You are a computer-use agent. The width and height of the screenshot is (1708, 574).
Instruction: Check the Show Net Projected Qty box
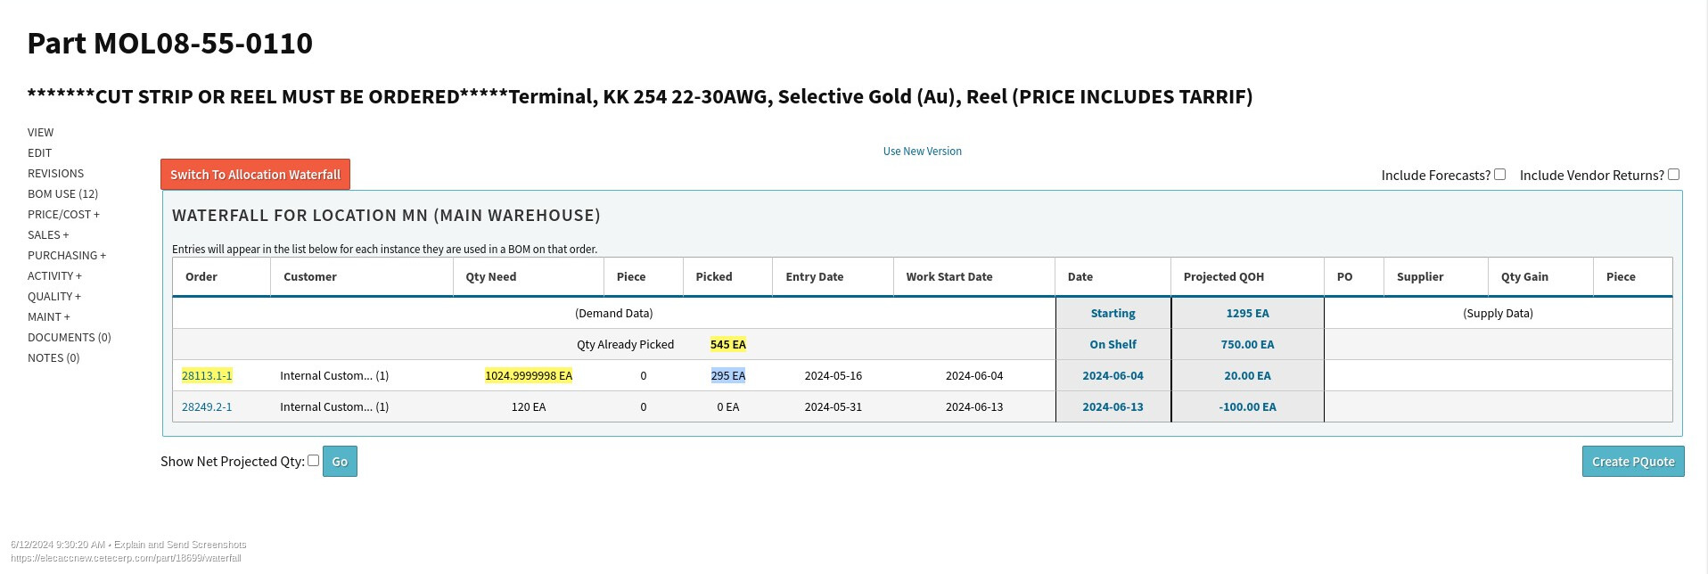pyautogui.click(x=313, y=461)
